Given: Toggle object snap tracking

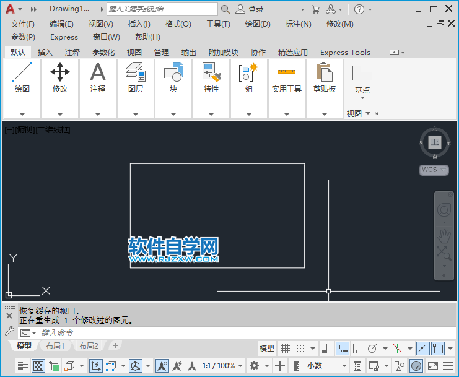Looking at the screenshot, I should pos(422,349).
